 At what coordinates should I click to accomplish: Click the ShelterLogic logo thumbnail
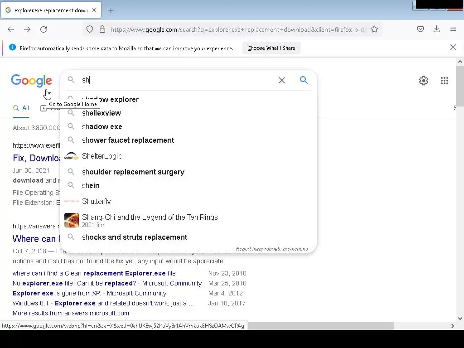click(x=71, y=156)
